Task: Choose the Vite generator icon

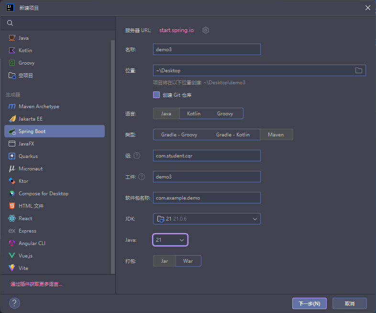Action: pos(12,268)
